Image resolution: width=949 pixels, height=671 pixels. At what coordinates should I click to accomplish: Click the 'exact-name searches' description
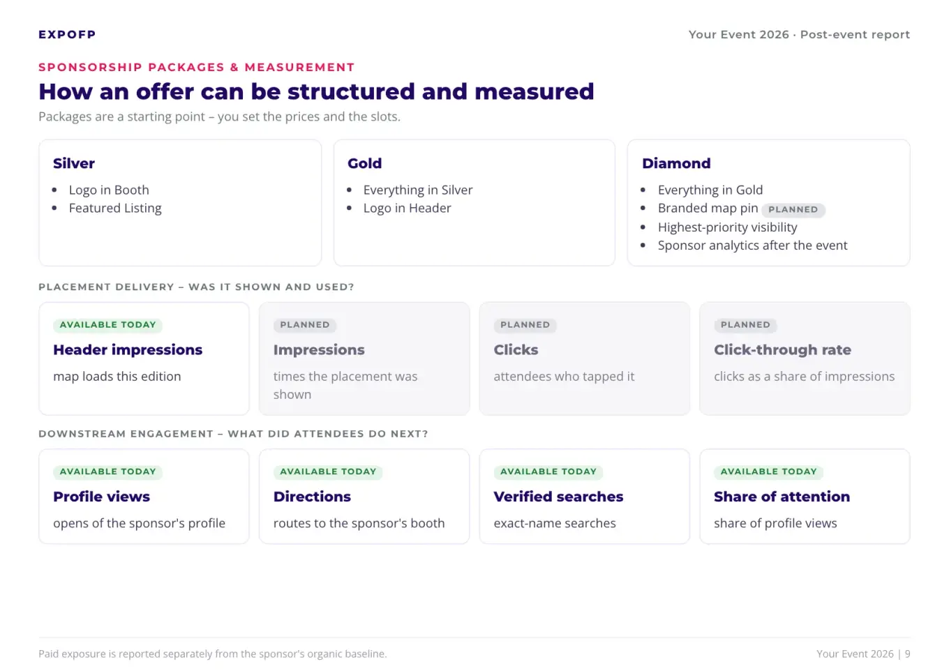click(x=555, y=523)
